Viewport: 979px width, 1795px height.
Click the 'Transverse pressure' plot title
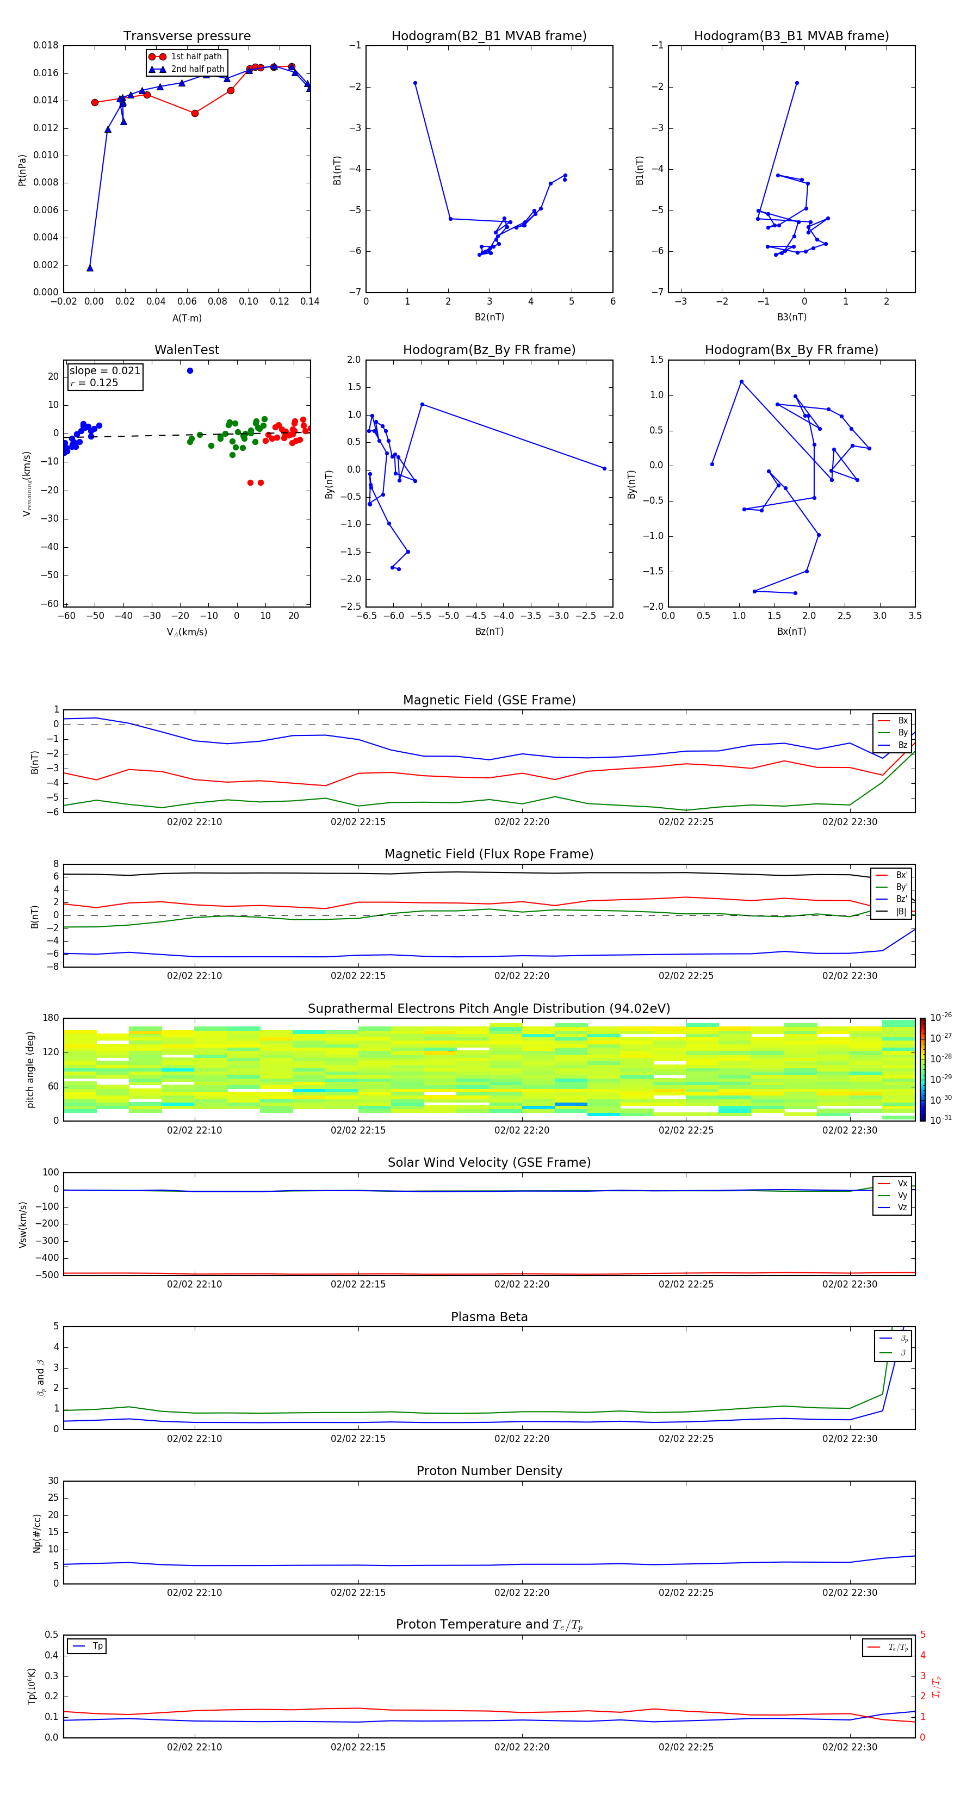click(187, 36)
